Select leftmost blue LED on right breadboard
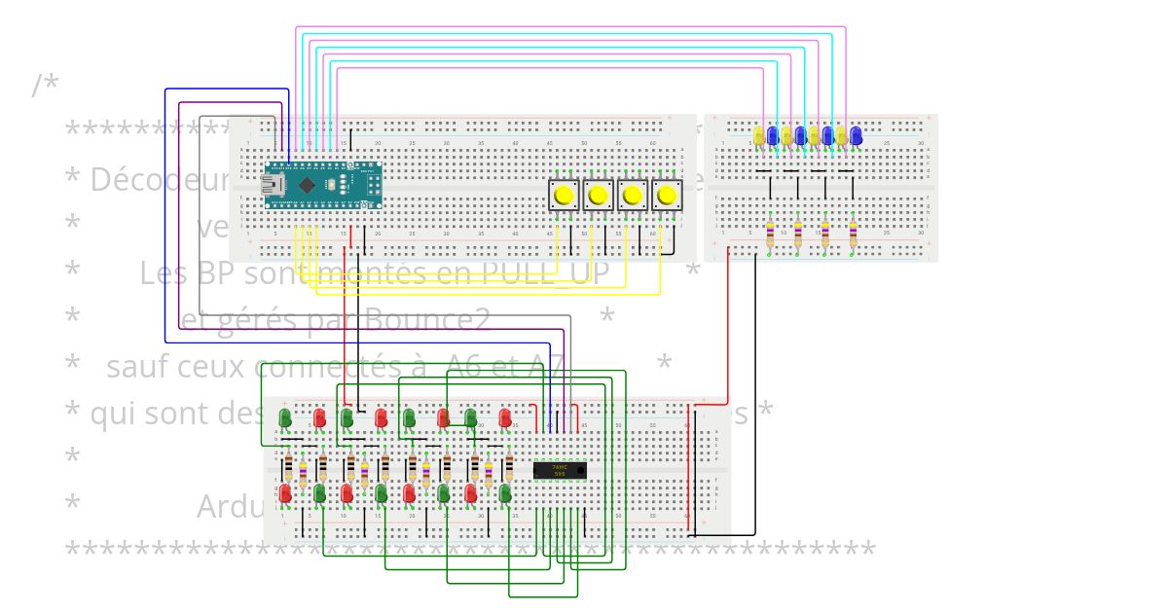Screen dimensions: 1168x613 click(773, 135)
